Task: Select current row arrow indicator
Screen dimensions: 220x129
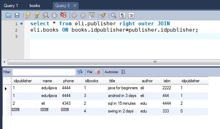Action: click(x=6, y=89)
